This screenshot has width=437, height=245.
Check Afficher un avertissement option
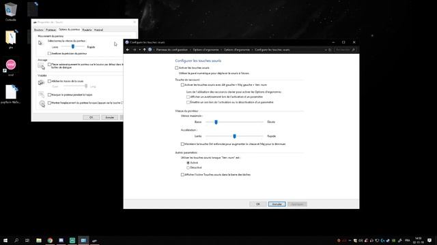pos(188,97)
